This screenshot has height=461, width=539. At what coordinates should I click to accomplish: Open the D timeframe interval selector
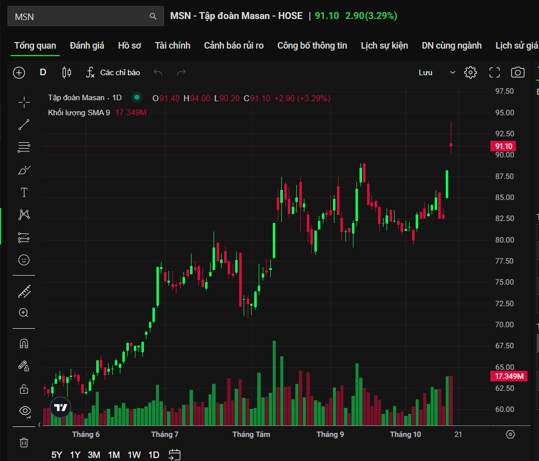coord(43,73)
